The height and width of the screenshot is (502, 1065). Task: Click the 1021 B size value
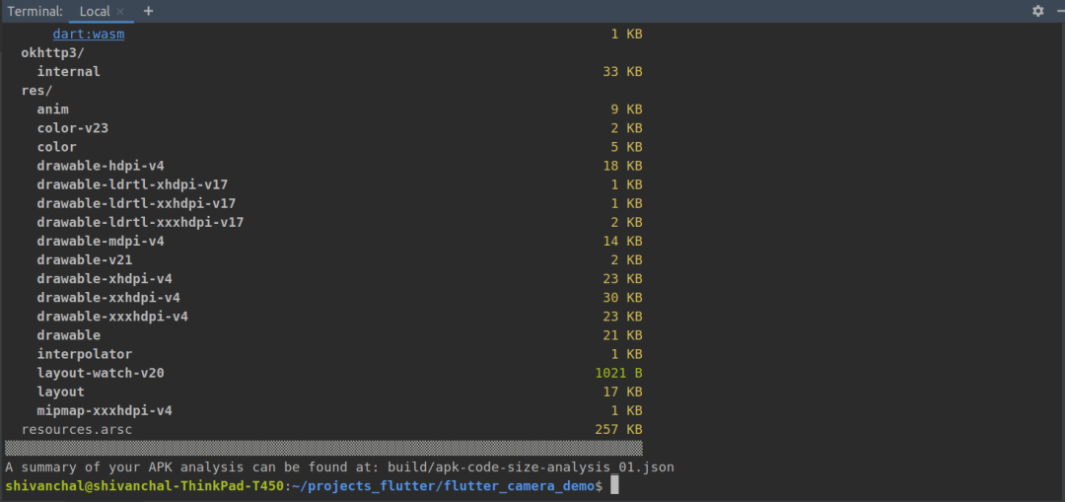click(x=618, y=373)
